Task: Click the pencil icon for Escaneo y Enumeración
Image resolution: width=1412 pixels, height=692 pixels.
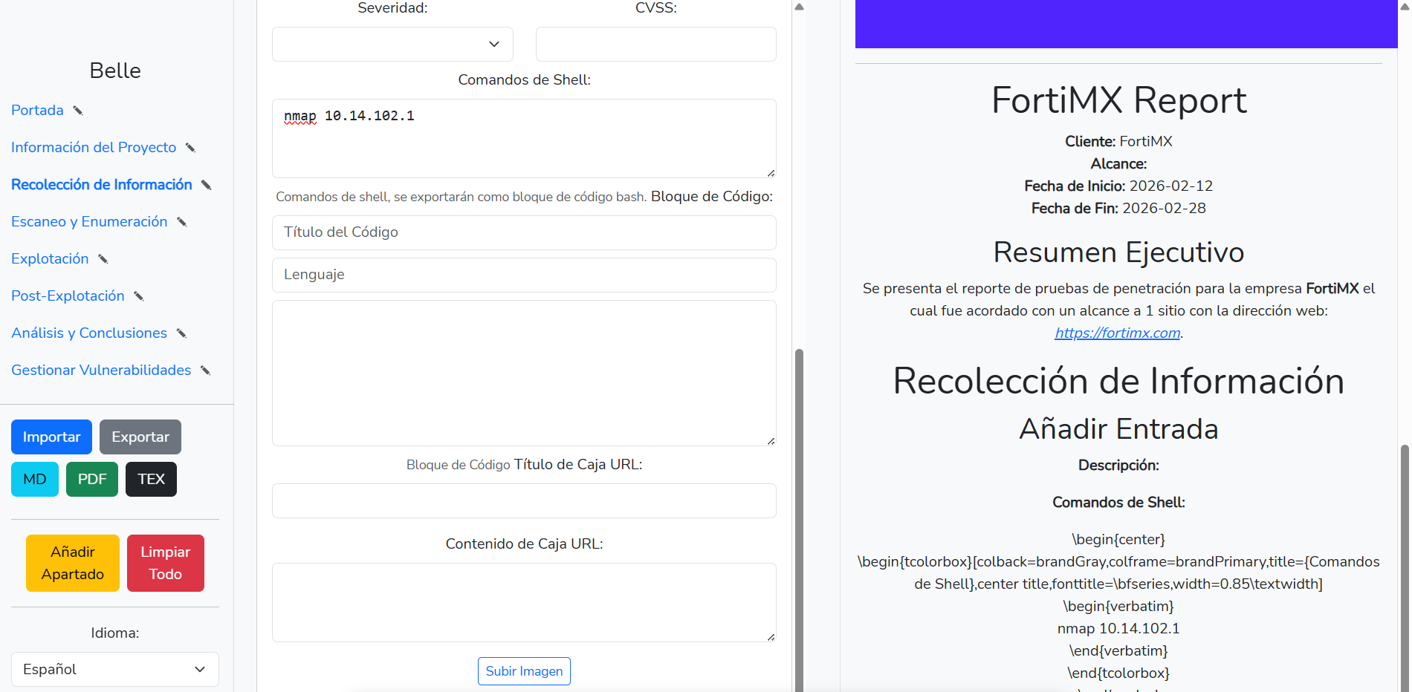Action: pyautogui.click(x=182, y=222)
